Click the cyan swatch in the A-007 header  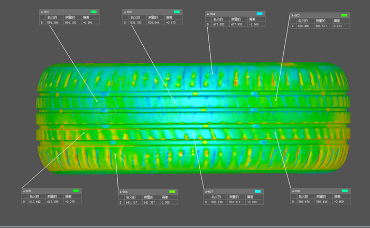tap(258, 191)
